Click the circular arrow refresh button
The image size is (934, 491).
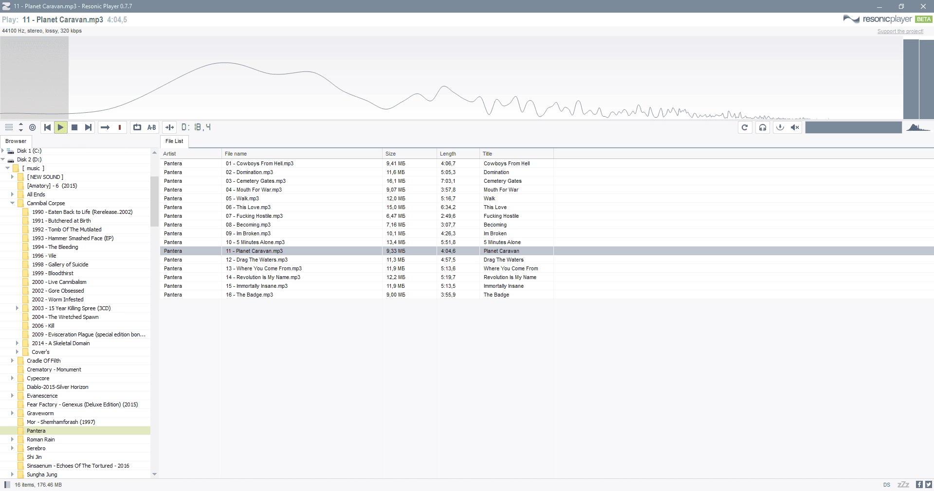click(x=745, y=127)
